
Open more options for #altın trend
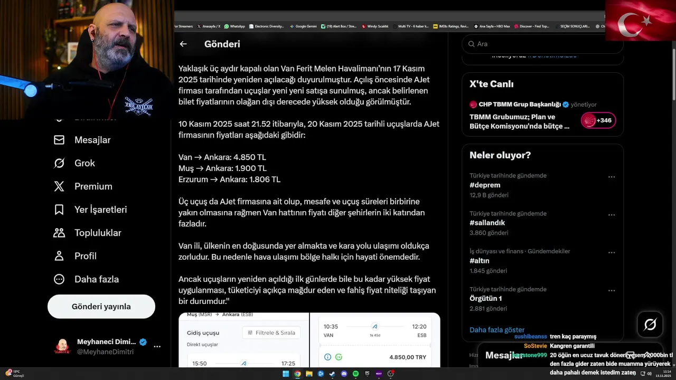coord(612,253)
